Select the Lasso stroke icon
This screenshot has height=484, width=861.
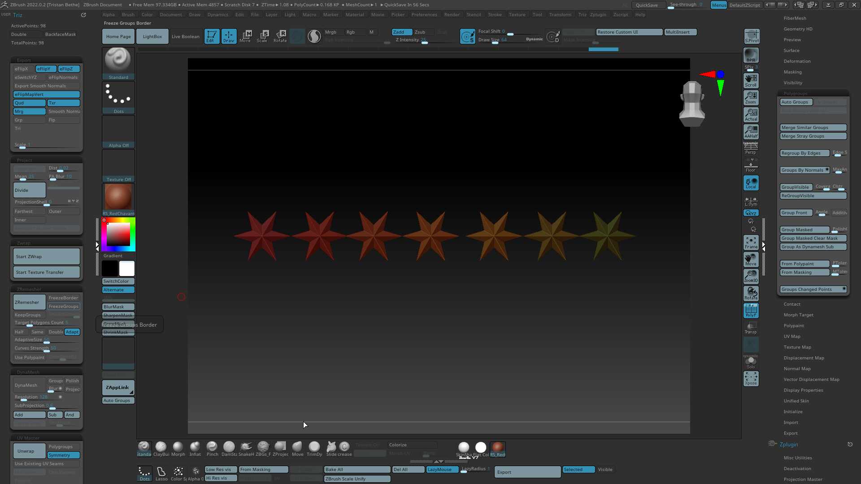(161, 473)
